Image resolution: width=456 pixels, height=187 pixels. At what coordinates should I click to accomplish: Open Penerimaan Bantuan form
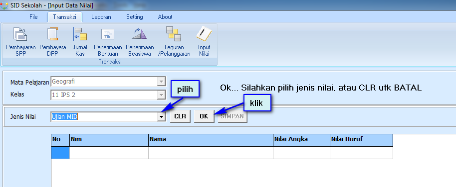click(108, 41)
